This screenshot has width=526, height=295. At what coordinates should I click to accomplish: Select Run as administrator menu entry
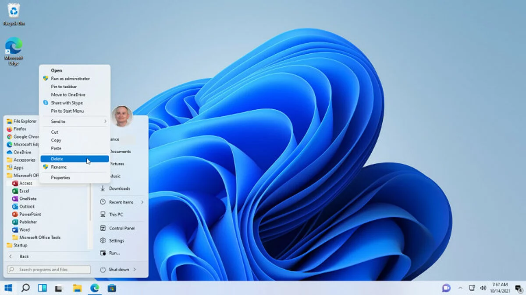tap(70, 78)
